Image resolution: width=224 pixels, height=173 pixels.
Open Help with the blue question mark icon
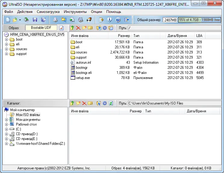pos(118,20)
